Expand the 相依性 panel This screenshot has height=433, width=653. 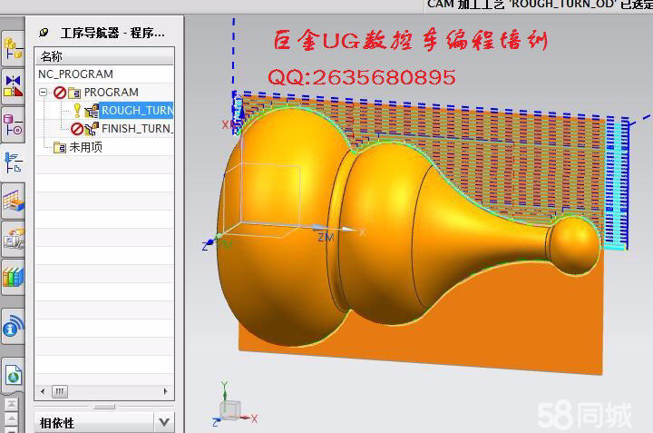pyautogui.click(x=164, y=423)
